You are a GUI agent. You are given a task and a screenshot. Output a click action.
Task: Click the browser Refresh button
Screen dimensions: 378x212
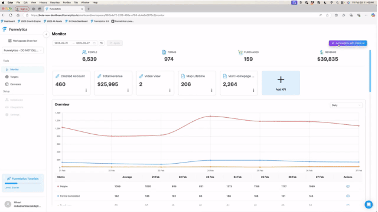(11, 15)
